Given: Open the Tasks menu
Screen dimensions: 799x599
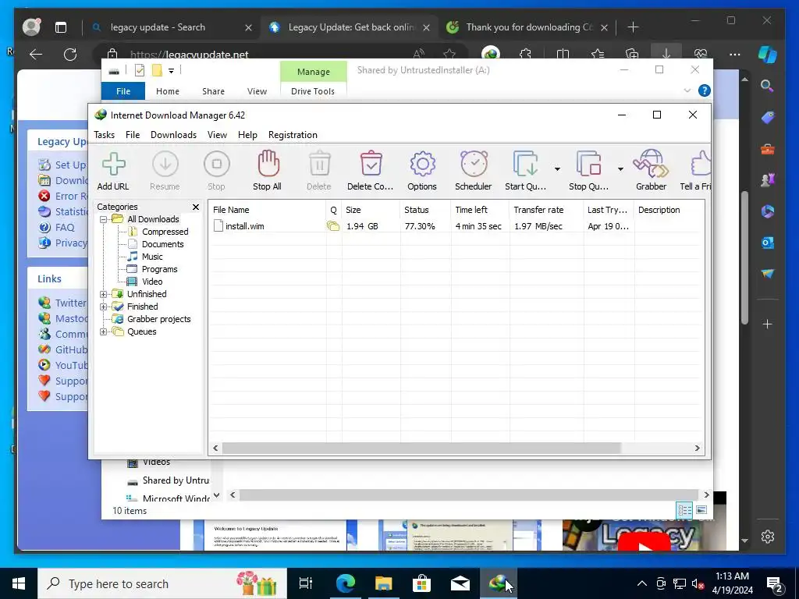Looking at the screenshot, I should (104, 135).
